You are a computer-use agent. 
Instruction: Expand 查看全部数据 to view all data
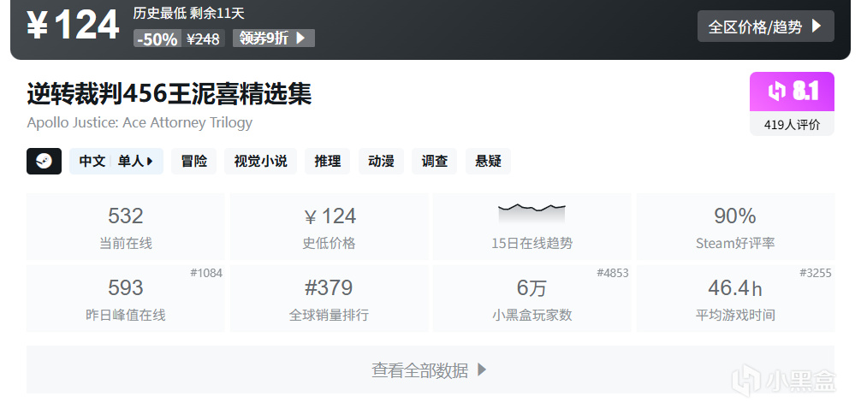point(430,370)
